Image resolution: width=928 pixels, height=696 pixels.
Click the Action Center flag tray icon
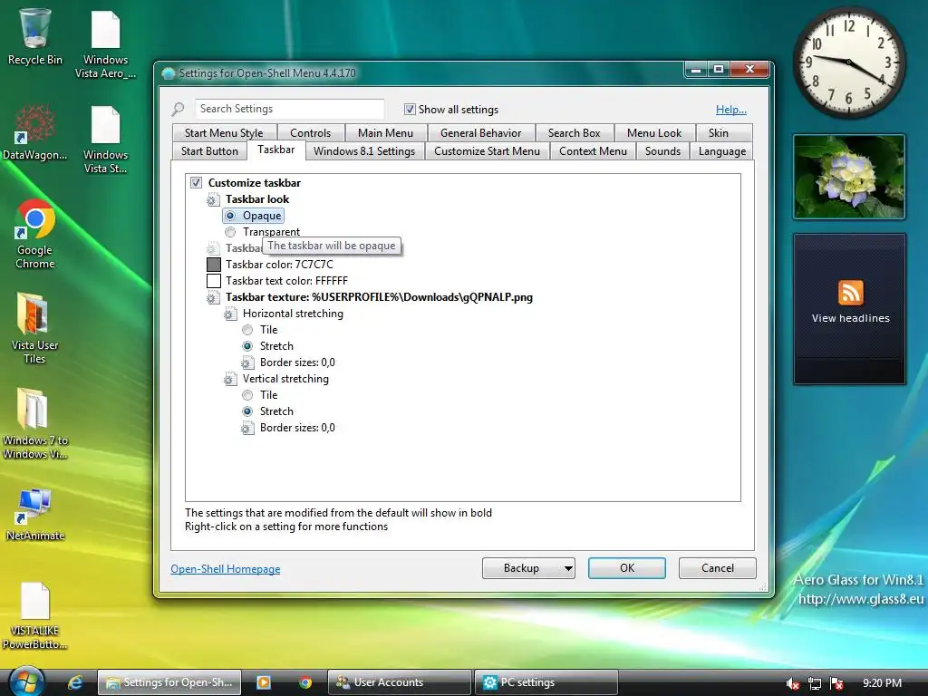point(836,683)
